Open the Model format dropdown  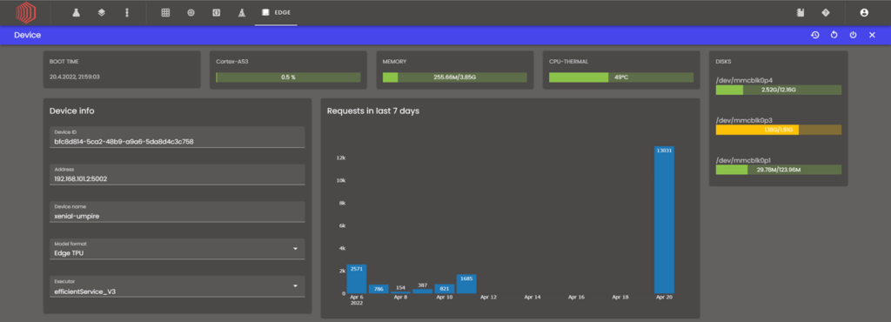[178, 249]
